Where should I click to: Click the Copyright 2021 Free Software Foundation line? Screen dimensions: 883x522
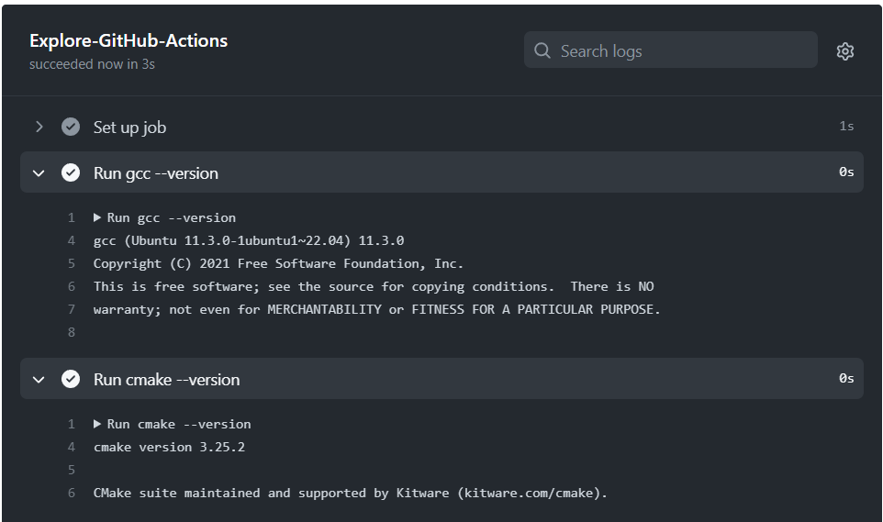click(x=278, y=263)
